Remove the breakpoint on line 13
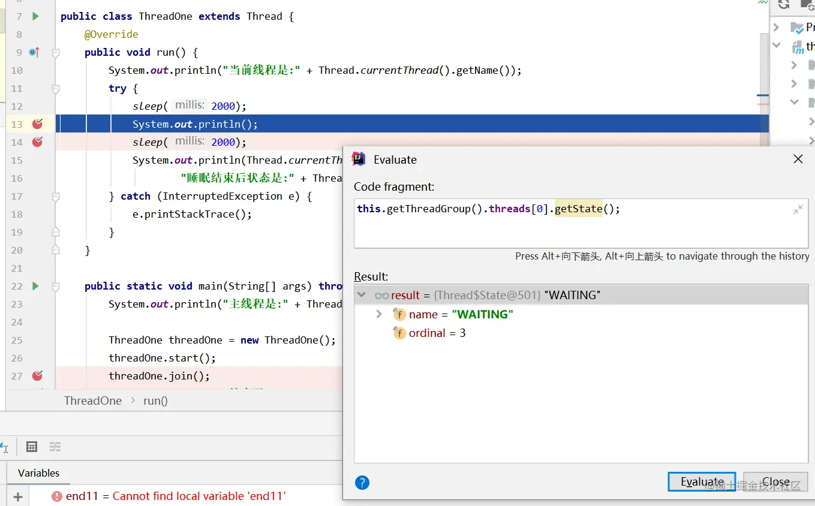Screen dimensions: 815x506 point(37,124)
